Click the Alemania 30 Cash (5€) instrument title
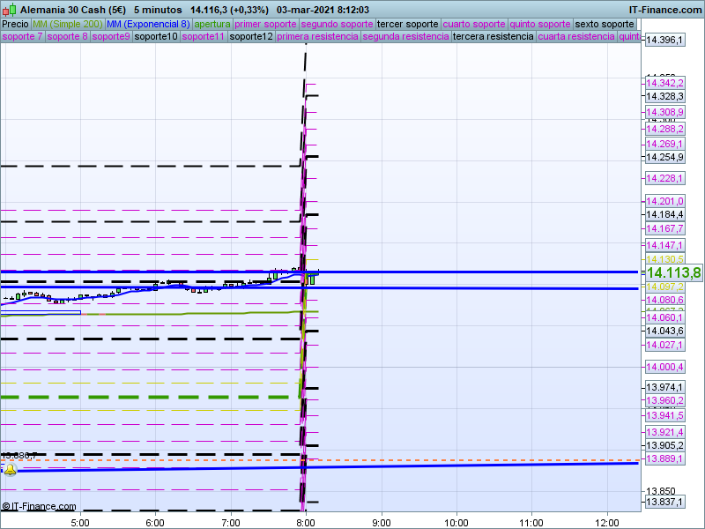This screenshot has height=529, width=705. [73, 9]
